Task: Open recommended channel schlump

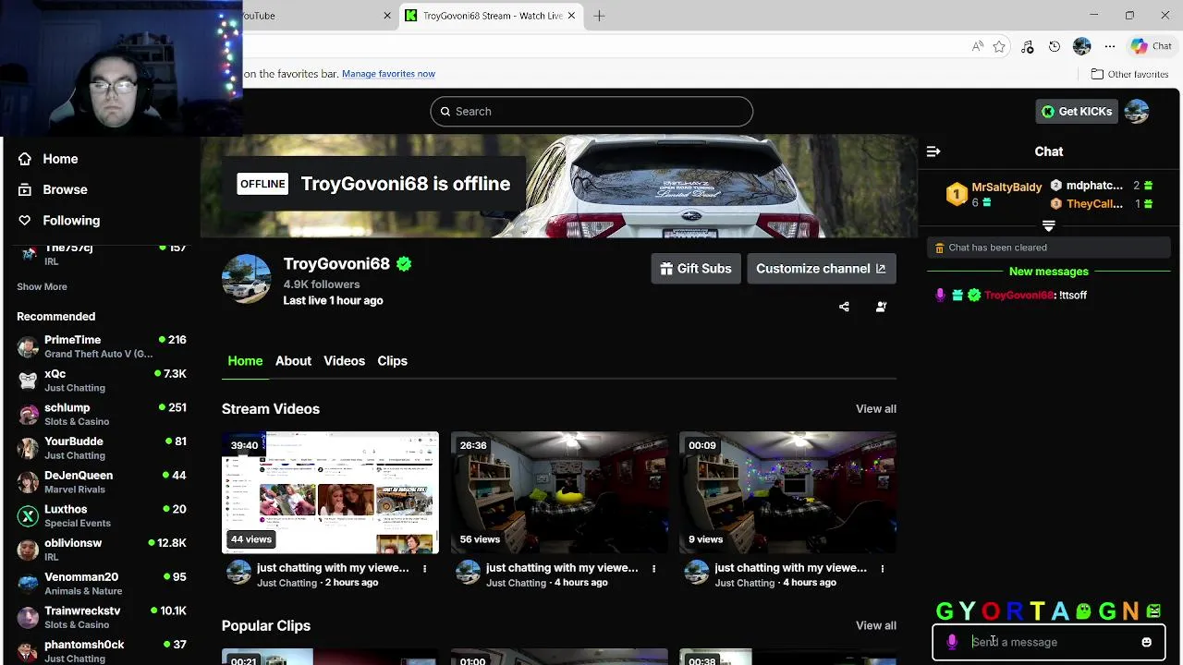Action: [102, 414]
